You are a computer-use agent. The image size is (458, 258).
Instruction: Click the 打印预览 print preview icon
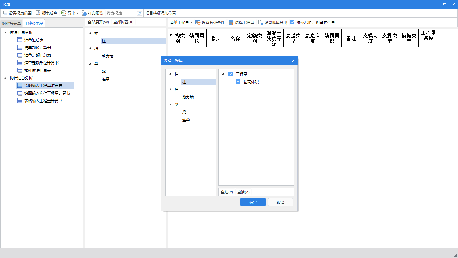pyautogui.click(x=84, y=13)
